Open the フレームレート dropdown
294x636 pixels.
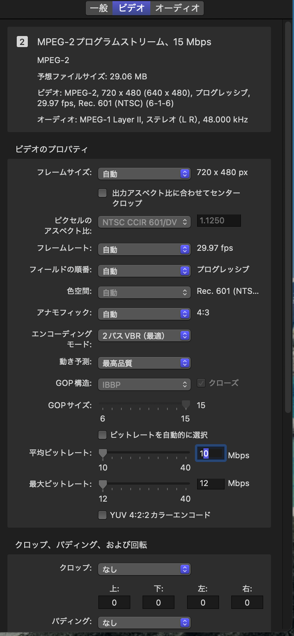pyautogui.click(x=144, y=249)
